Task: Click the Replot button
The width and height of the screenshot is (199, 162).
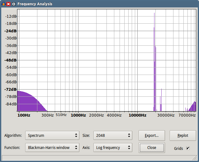Action: 183,136
